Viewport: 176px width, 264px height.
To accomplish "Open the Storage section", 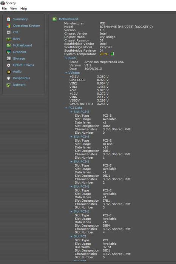I will click(19, 59).
